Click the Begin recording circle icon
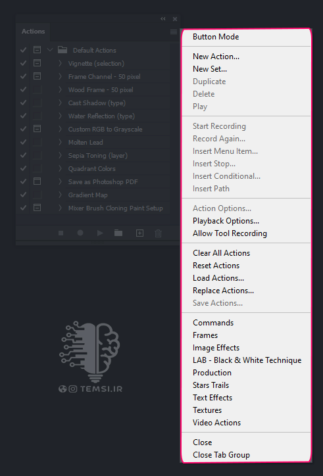This screenshot has width=323, height=476. coord(80,233)
